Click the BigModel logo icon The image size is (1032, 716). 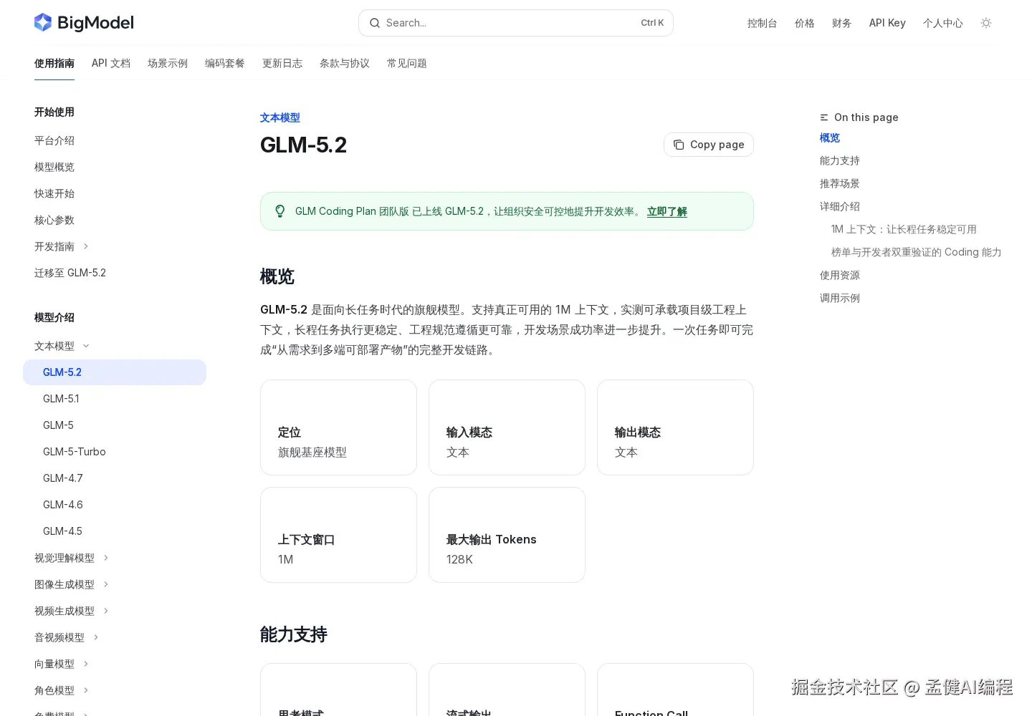point(43,23)
